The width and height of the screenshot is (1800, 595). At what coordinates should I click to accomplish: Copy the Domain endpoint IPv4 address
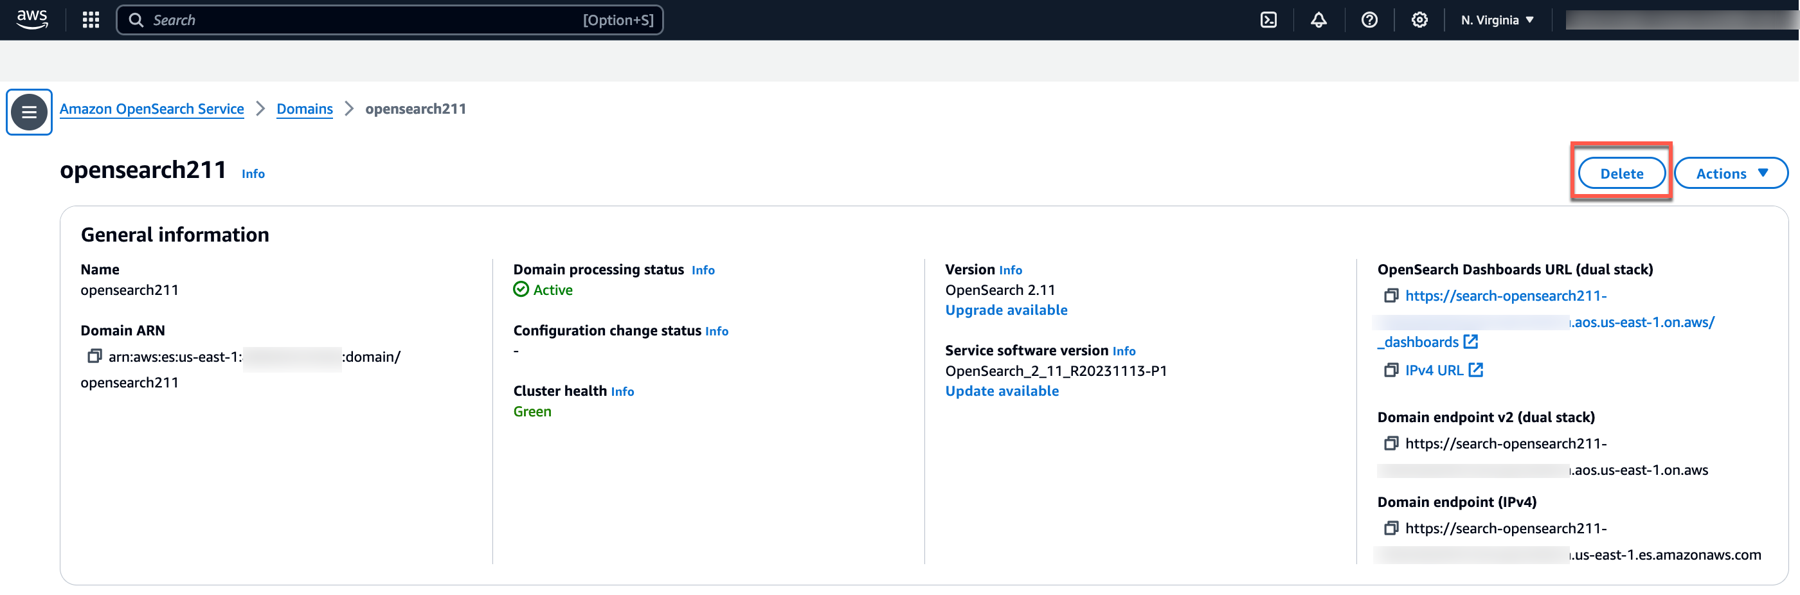point(1390,528)
